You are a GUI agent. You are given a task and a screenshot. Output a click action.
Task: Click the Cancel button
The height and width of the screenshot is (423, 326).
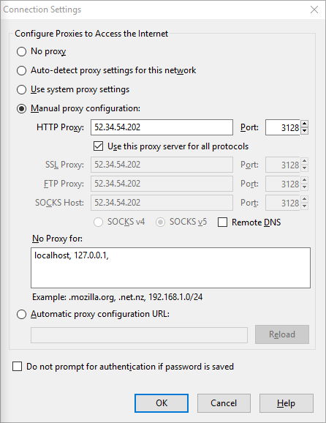pyautogui.click(x=224, y=403)
